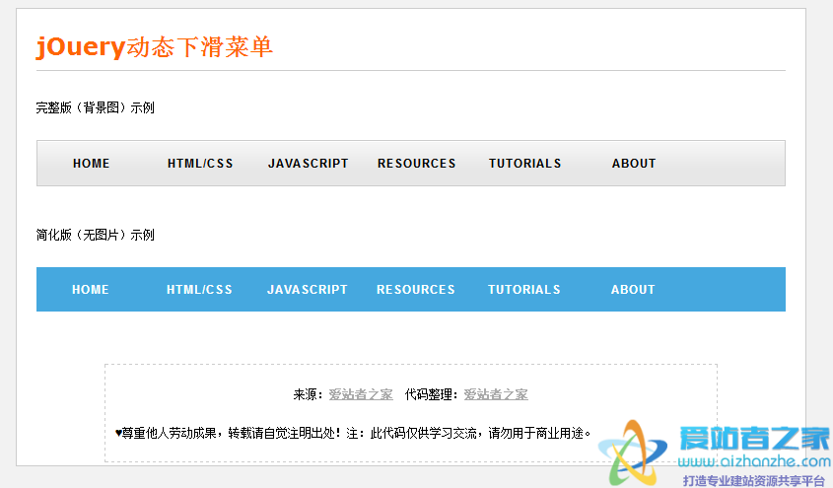Open TUTORIALS in the gray menu
Image resolution: width=833 pixels, height=488 pixels.
524,163
